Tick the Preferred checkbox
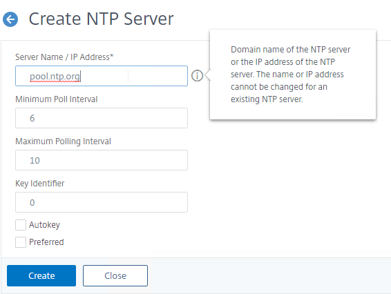 (x=21, y=242)
